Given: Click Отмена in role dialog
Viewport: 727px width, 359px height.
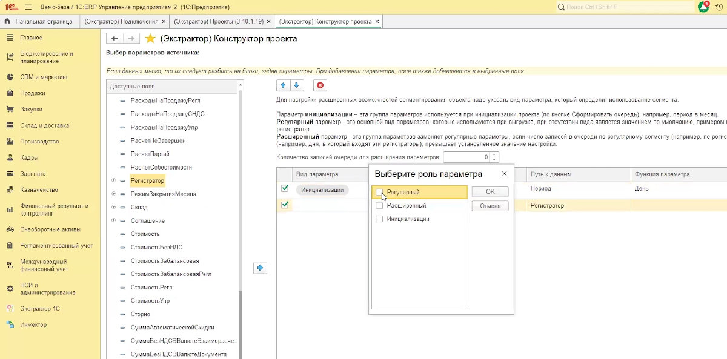Looking at the screenshot, I should [x=490, y=206].
